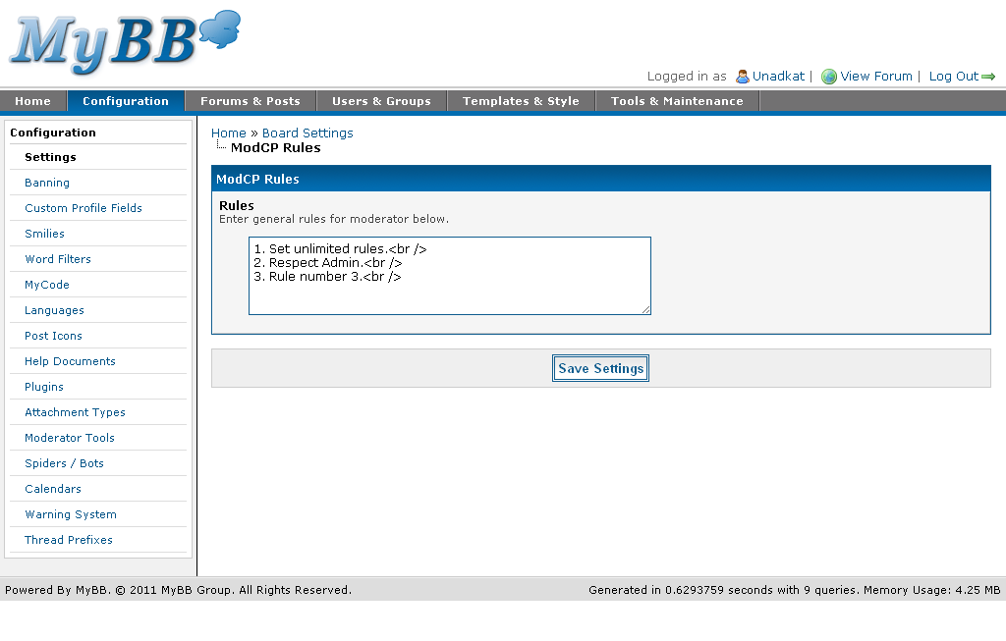Click the MyBB logo
Viewport: 1006px width, 641px height.
[125, 41]
